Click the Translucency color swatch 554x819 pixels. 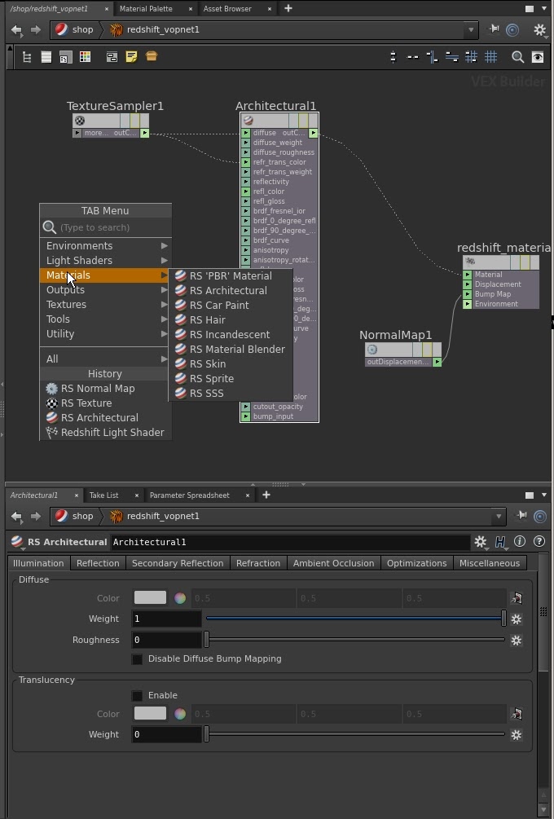pyautogui.click(x=151, y=713)
